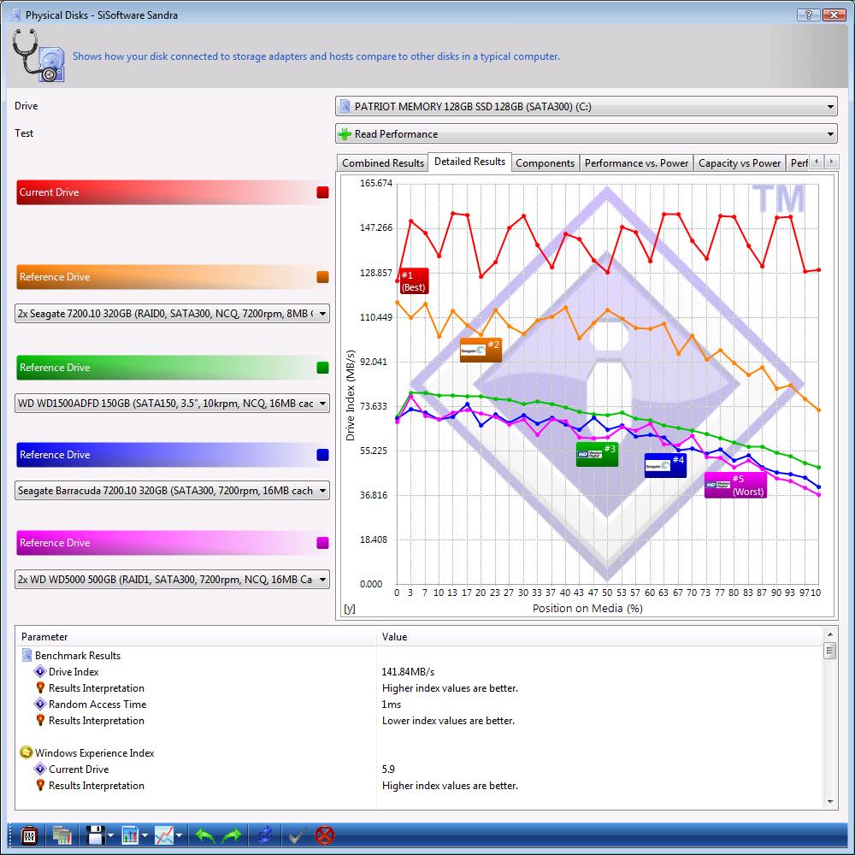The image size is (855, 855).
Task: Open the options mixer icon in bottom toolbar
Action: point(29,834)
